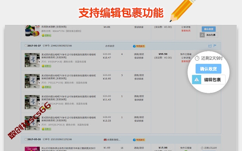The image size is (242, 151).
Task: Open shop name beside Tmall icon on 2017-05-26
Action: (114, 140)
